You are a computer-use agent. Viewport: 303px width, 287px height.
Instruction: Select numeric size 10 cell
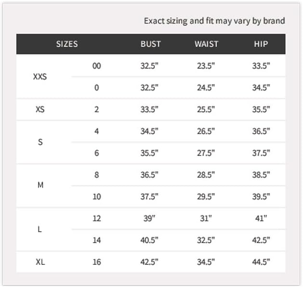[97, 196]
